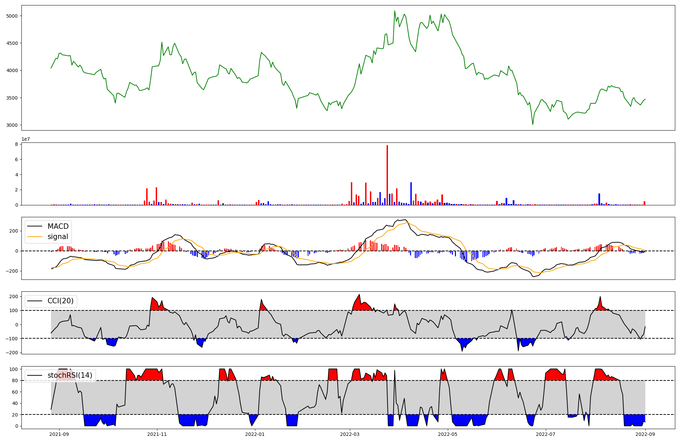Click the MACD legend entry

[58, 226]
